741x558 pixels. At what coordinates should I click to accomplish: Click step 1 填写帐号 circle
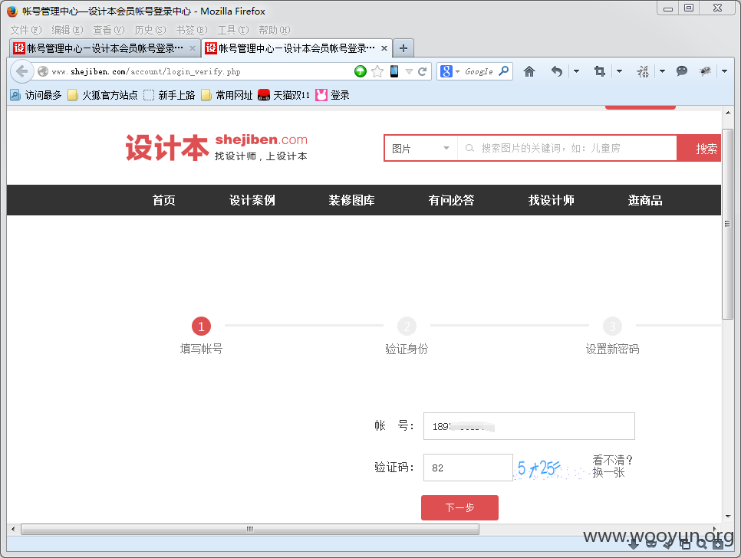point(201,327)
